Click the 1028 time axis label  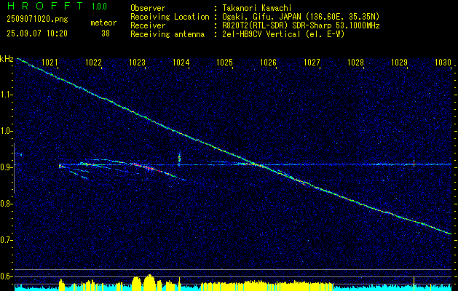(356, 62)
